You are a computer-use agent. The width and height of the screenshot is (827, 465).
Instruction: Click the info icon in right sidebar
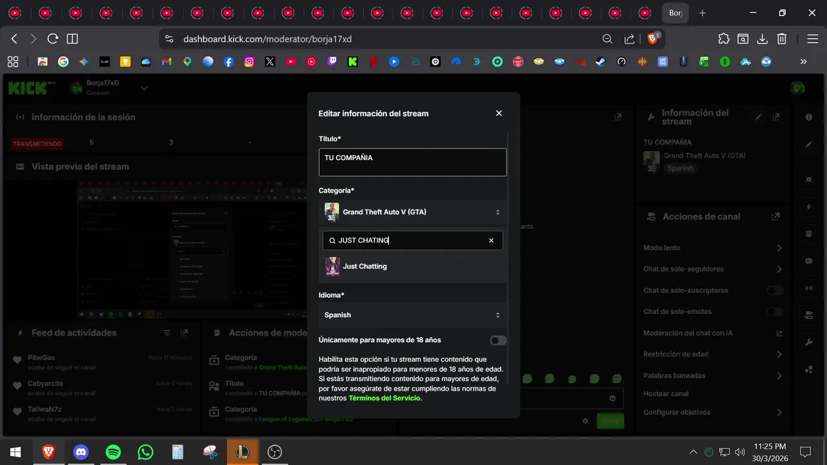point(809,118)
